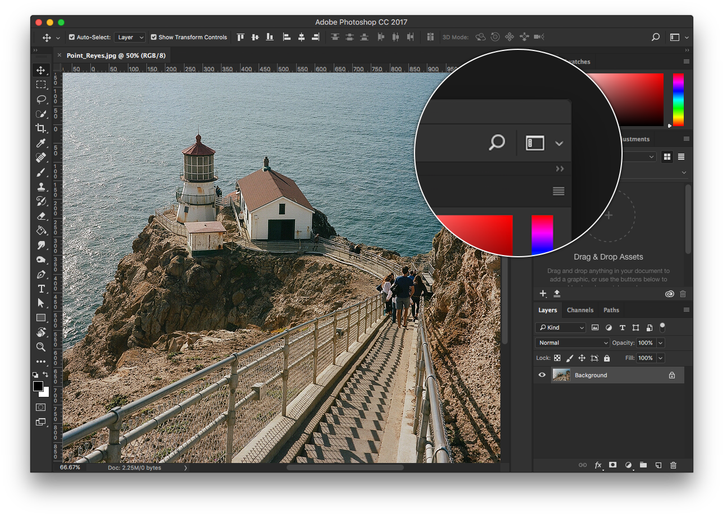This screenshot has width=723, height=514.
Task: Collapse the toolbar with double-arrow
Action: pyautogui.click(x=35, y=50)
